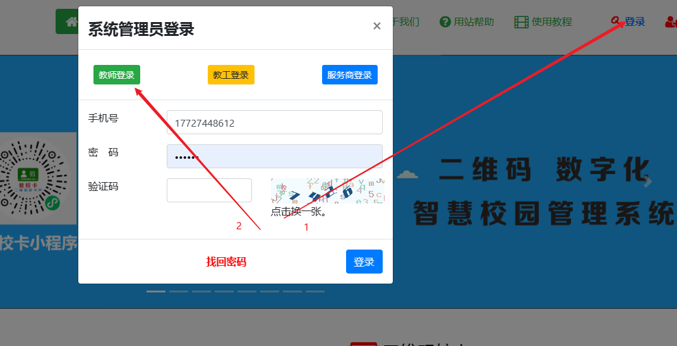Choose staff login (教工登录)
Image resolution: width=677 pixels, height=346 pixels.
(x=231, y=74)
